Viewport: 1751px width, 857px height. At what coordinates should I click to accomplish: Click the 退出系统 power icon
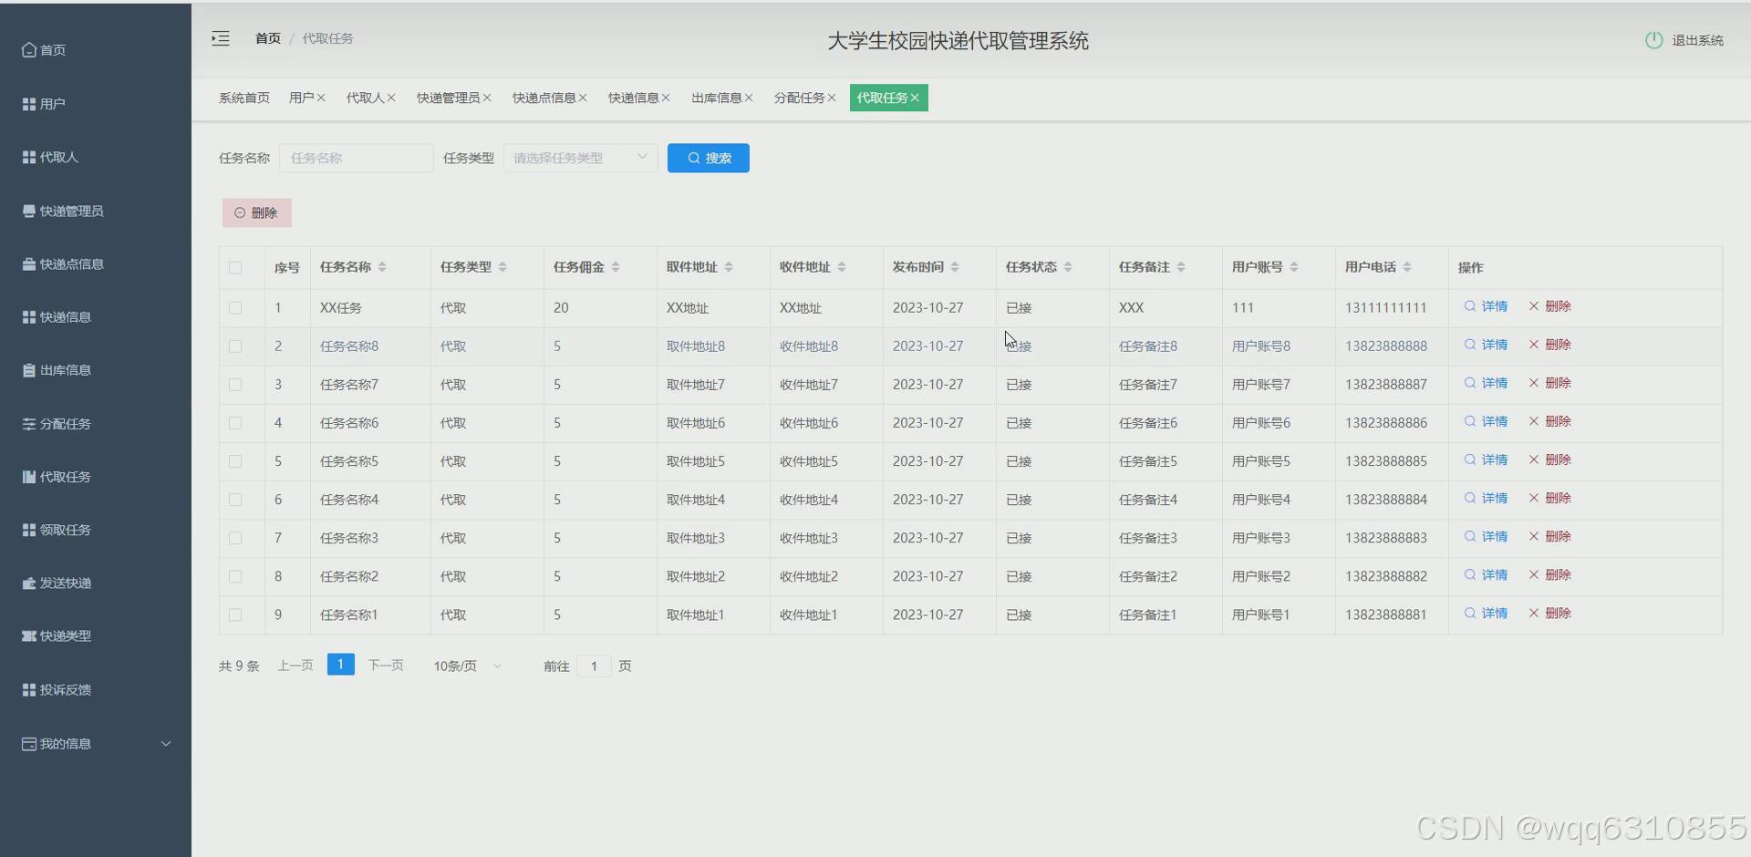[x=1655, y=40]
